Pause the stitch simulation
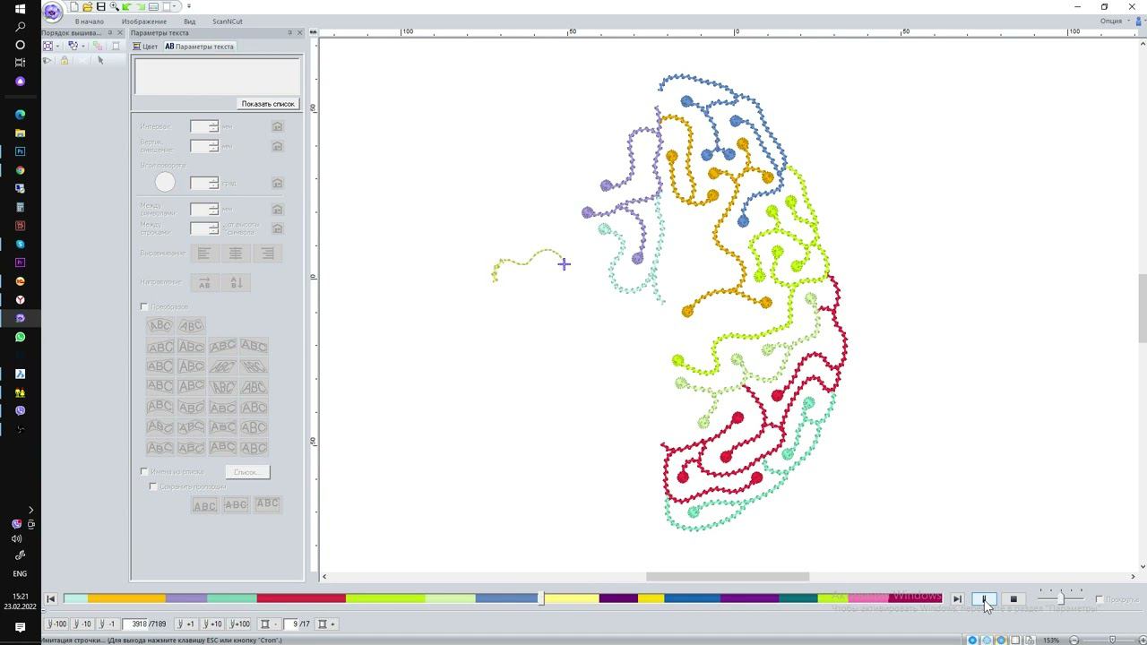Screen dimensions: 1147x645 click(984, 598)
